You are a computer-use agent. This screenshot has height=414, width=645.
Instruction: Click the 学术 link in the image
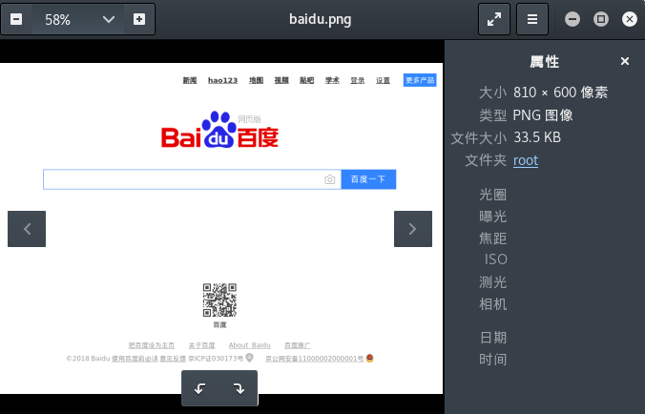coord(332,80)
